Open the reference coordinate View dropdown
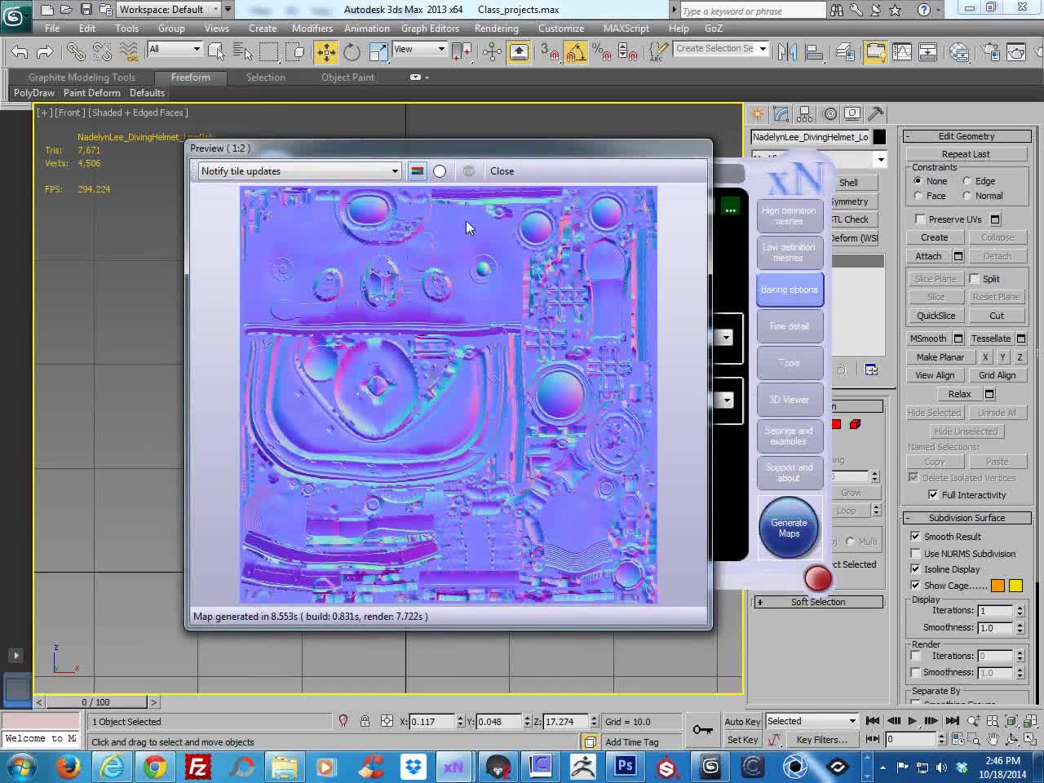This screenshot has width=1044, height=783. 419,49
